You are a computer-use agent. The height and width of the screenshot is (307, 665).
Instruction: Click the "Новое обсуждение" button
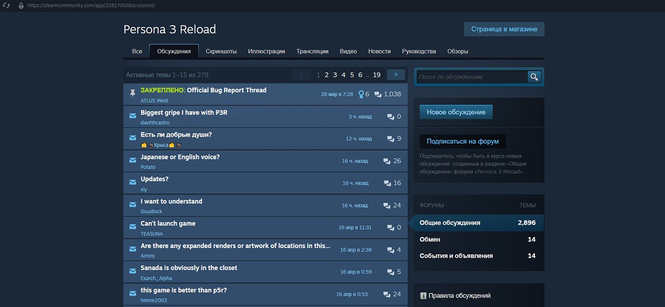456,112
